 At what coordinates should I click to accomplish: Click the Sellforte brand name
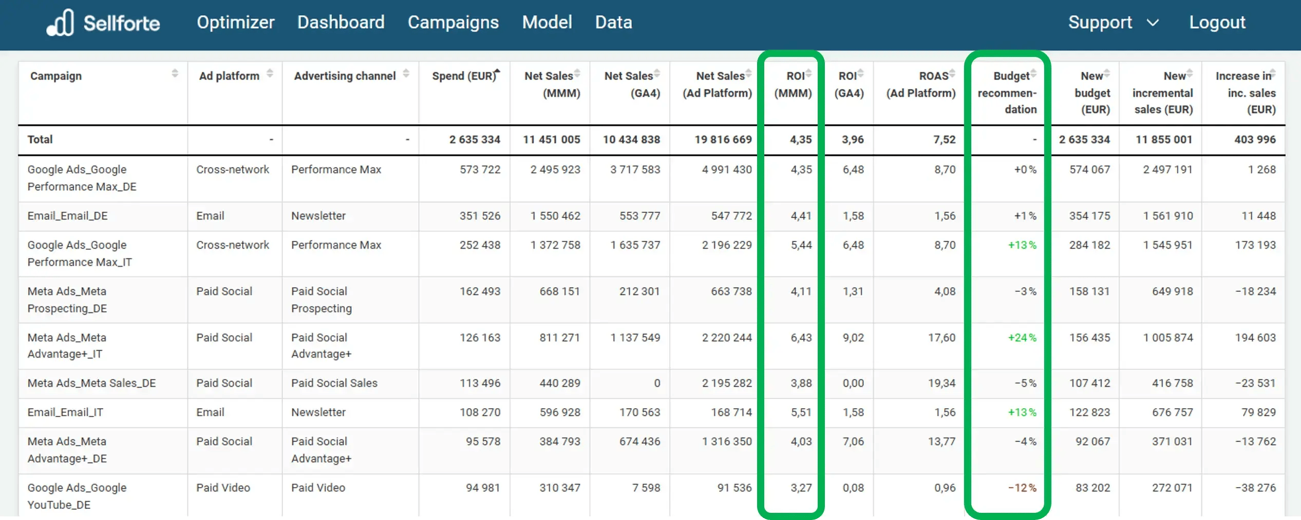click(122, 23)
